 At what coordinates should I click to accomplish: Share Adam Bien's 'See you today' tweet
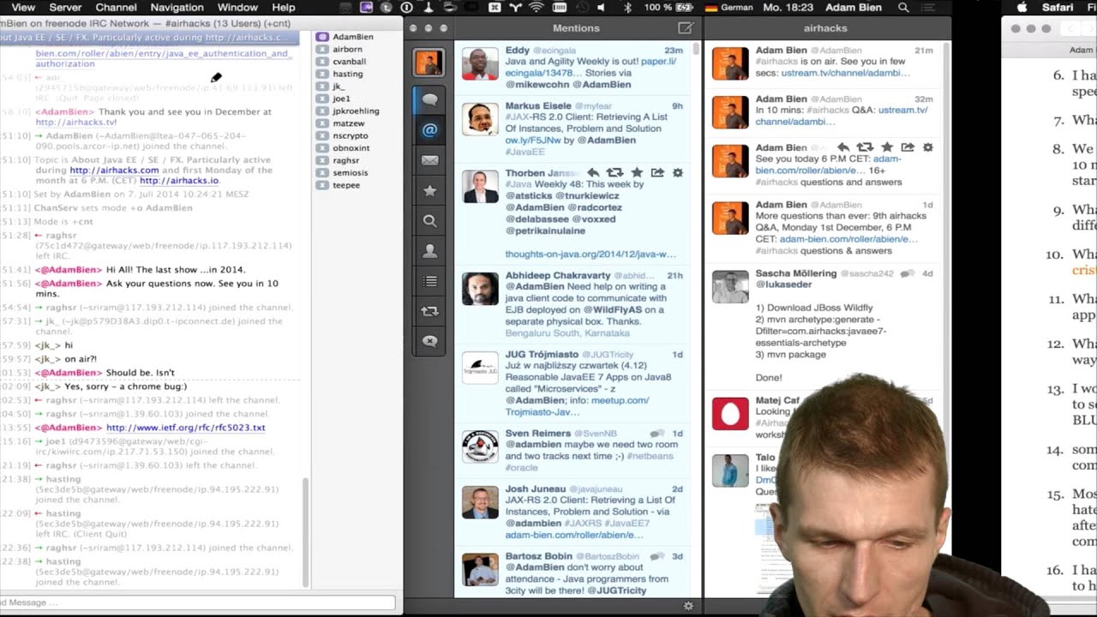pos(908,147)
